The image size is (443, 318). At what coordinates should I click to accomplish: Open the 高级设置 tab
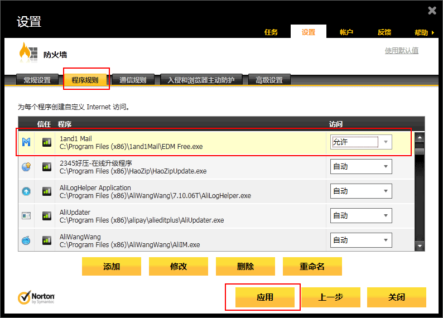click(x=269, y=80)
